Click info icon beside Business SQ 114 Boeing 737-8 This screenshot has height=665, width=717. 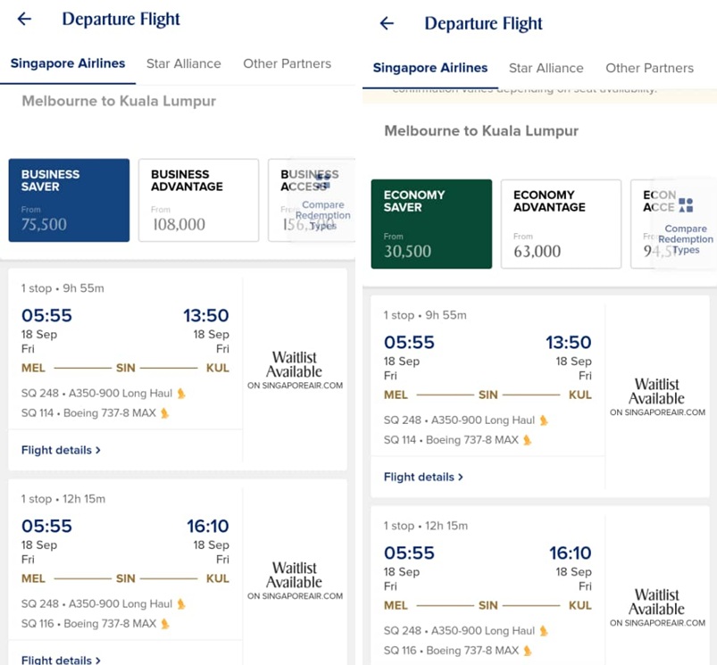click(x=164, y=413)
